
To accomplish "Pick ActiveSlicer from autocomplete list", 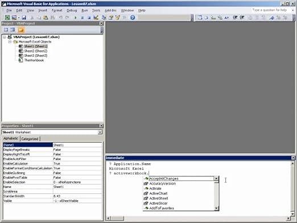I will 179,203.
